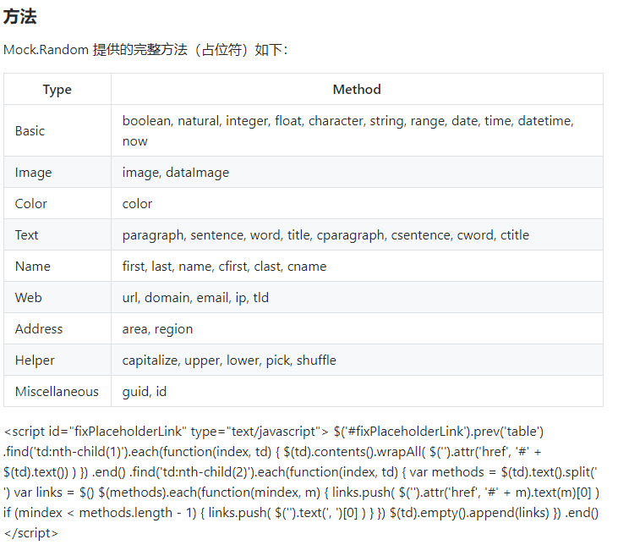Click the 'first, last, name' methods cell
This screenshot has width=618, height=556.
click(357, 266)
